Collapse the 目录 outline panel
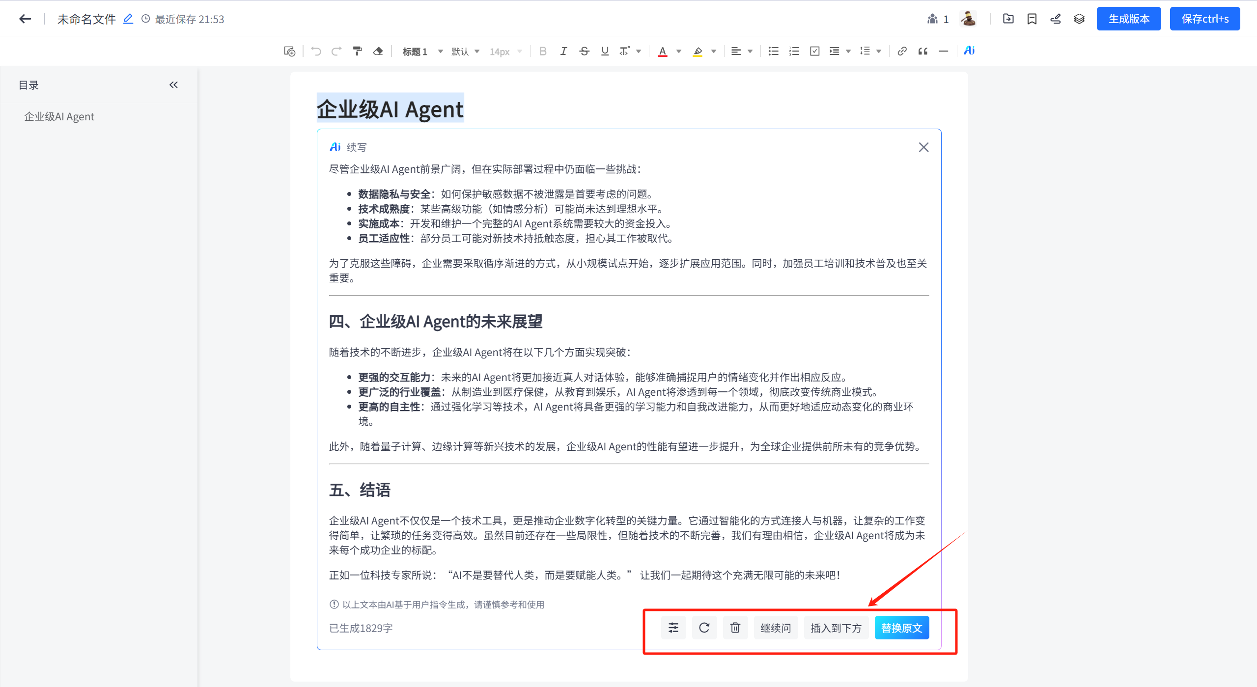Viewport: 1257px width, 687px height. coord(173,85)
